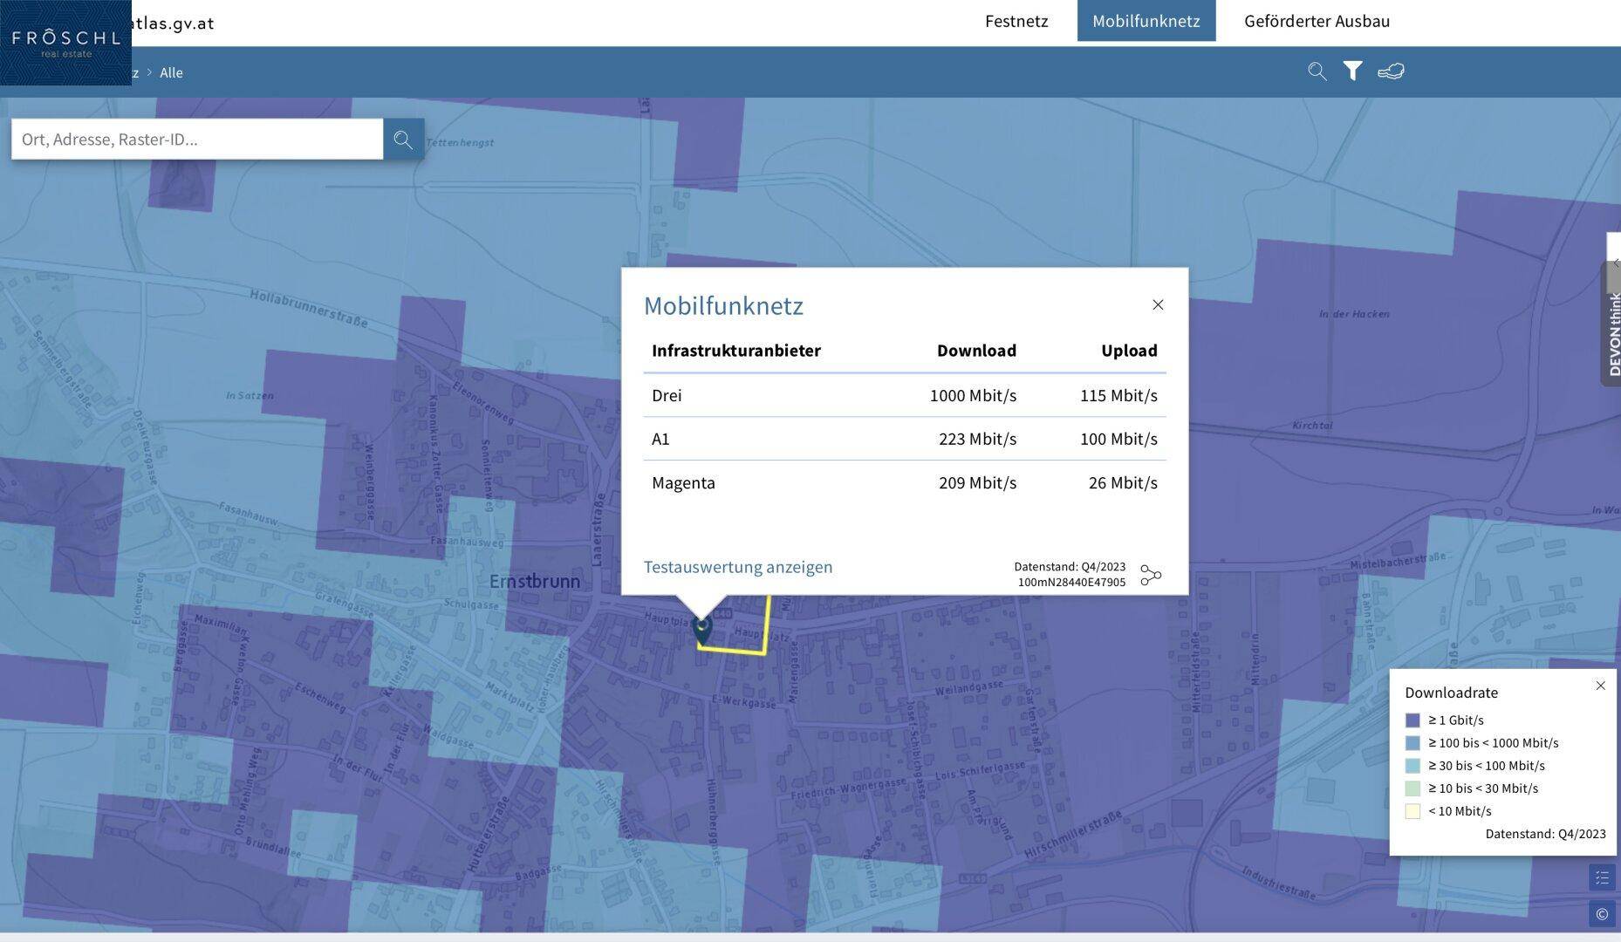
Task: Close the Downloadrate legend panel
Action: tap(1600, 686)
